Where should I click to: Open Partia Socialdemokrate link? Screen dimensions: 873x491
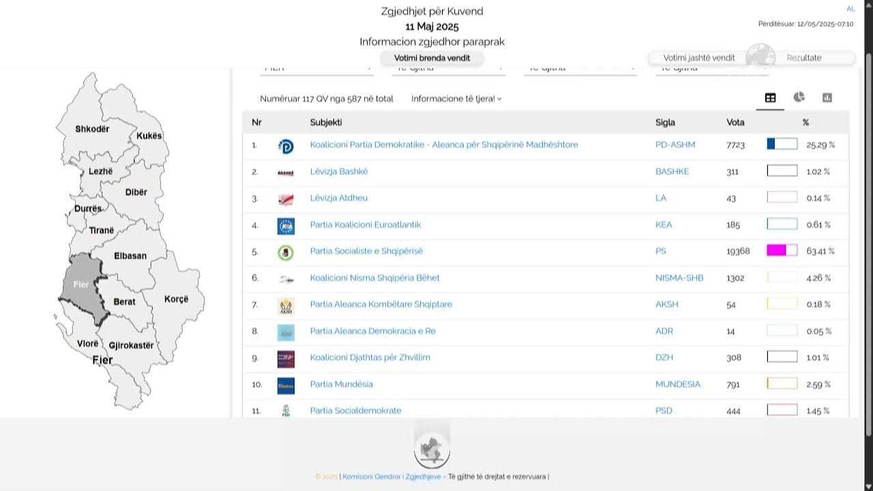(x=356, y=411)
